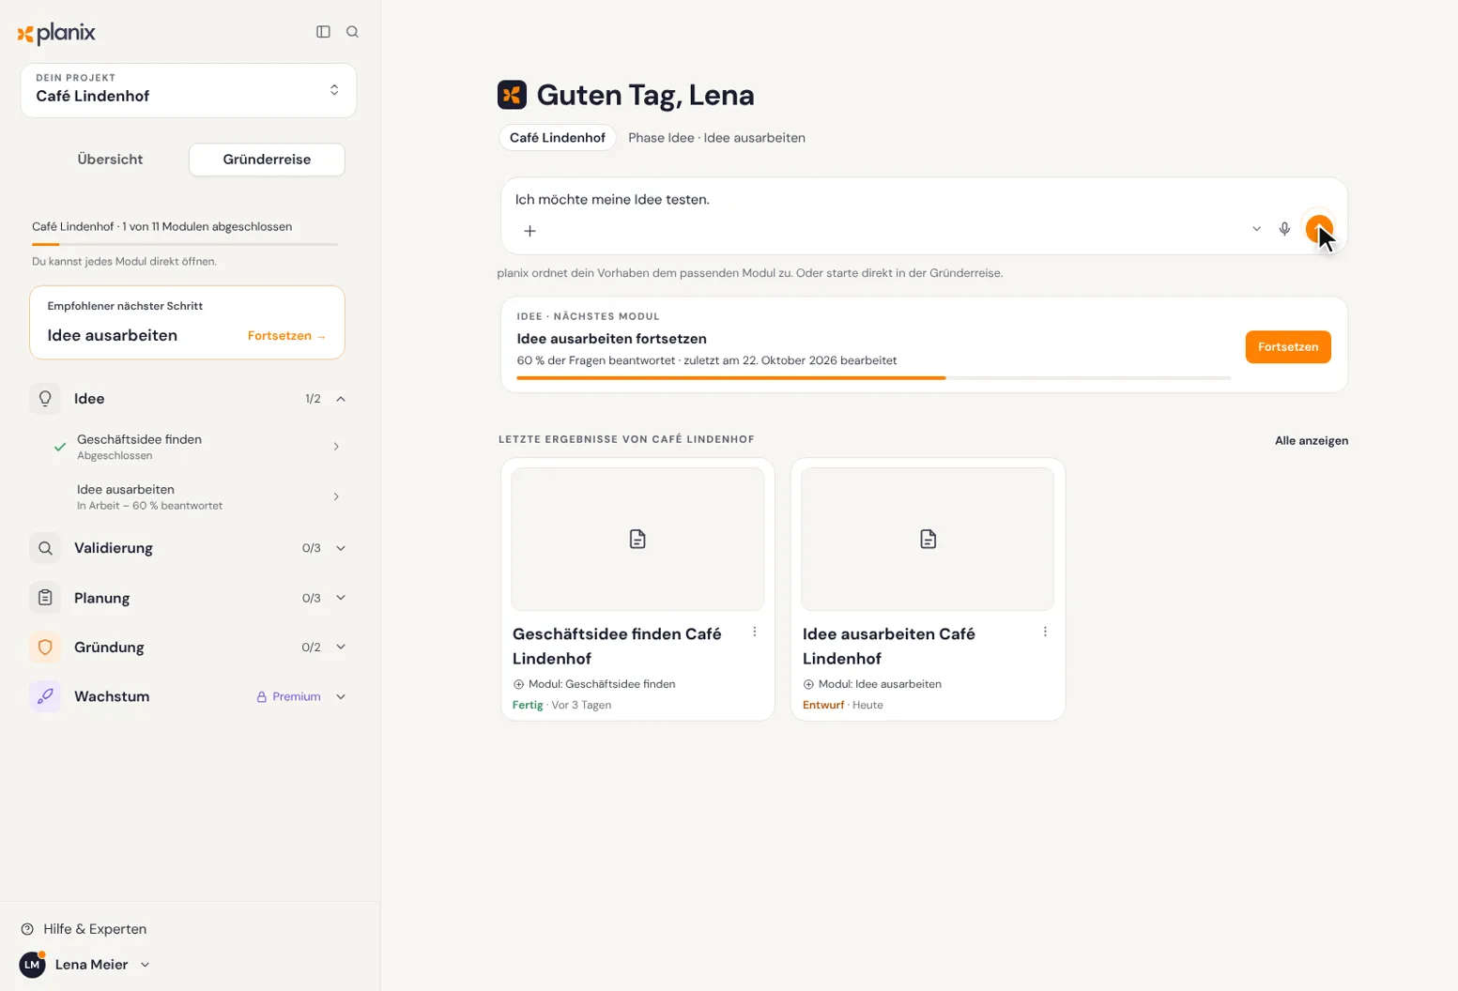1458x991 pixels.
Task: Open the Idee ausarbeiten card's three-dot menu
Action: tap(1045, 632)
